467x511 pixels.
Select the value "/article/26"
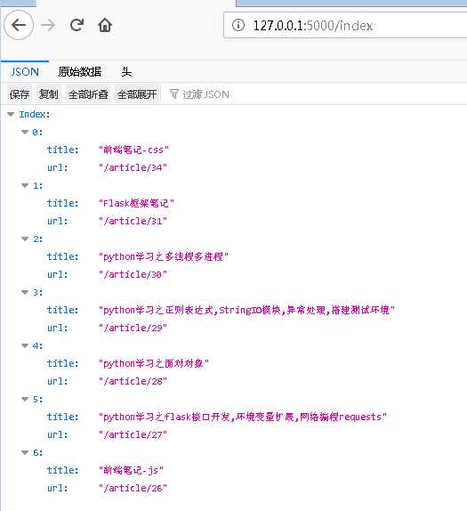click(133, 488)
